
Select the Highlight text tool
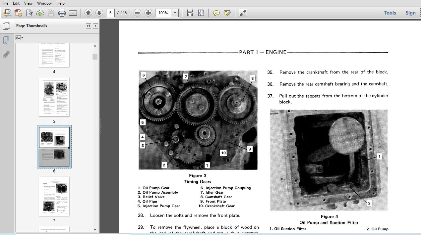pyautogui.click(x=227, y=13)
